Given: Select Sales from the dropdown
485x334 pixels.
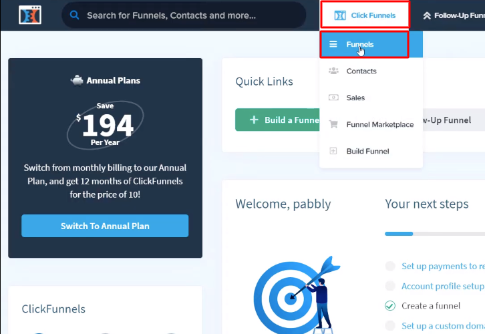Looking at the screenshot, I should [371, 98].
